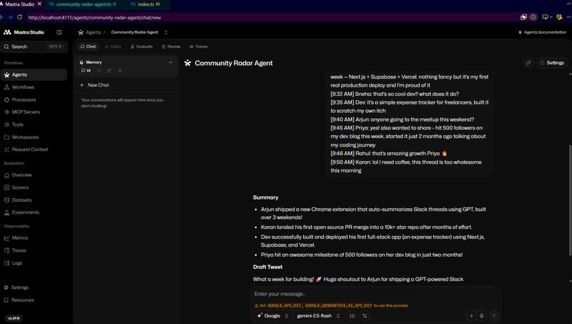Click the version badge at the sidebar bottom
Viewport: 572px width, 324px height.
click(x=14, y=318)
